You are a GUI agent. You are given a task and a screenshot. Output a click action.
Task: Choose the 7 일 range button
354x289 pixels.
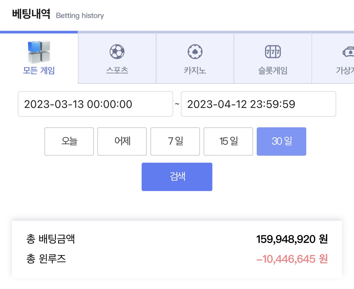coord(175,141)
